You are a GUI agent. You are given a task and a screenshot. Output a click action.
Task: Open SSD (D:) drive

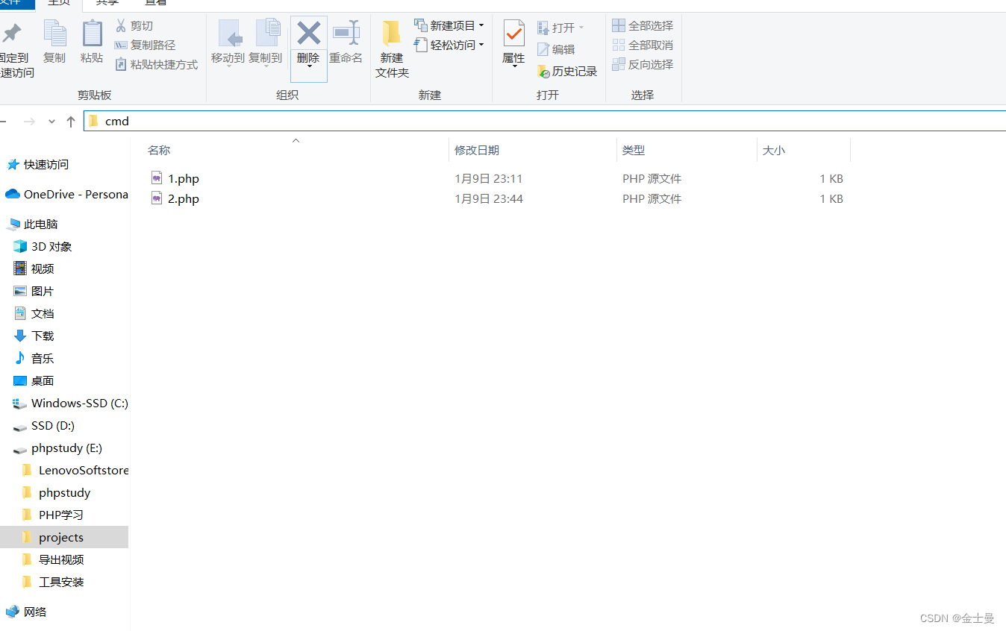coord(52,426)
